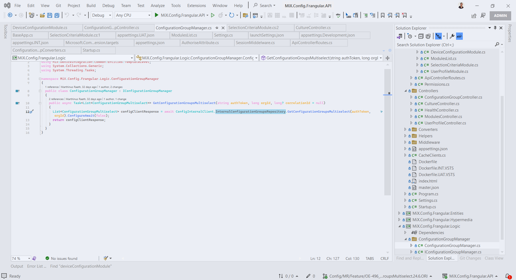Switch to the Startup.cs tab
The width and height of the screenshot is (516, 280).
(91, 50)
